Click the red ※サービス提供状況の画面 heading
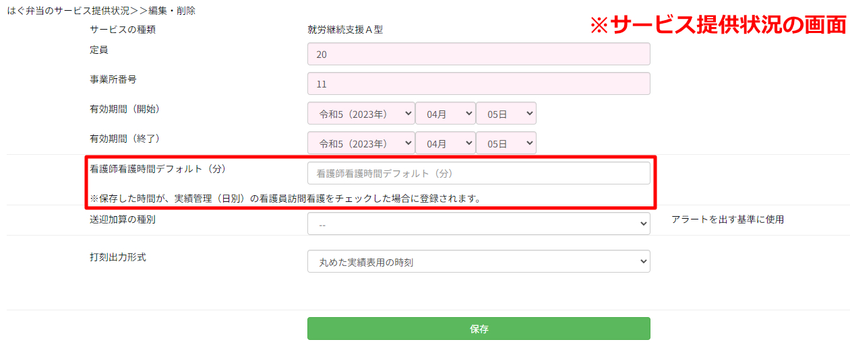 (x=717, y=25)
